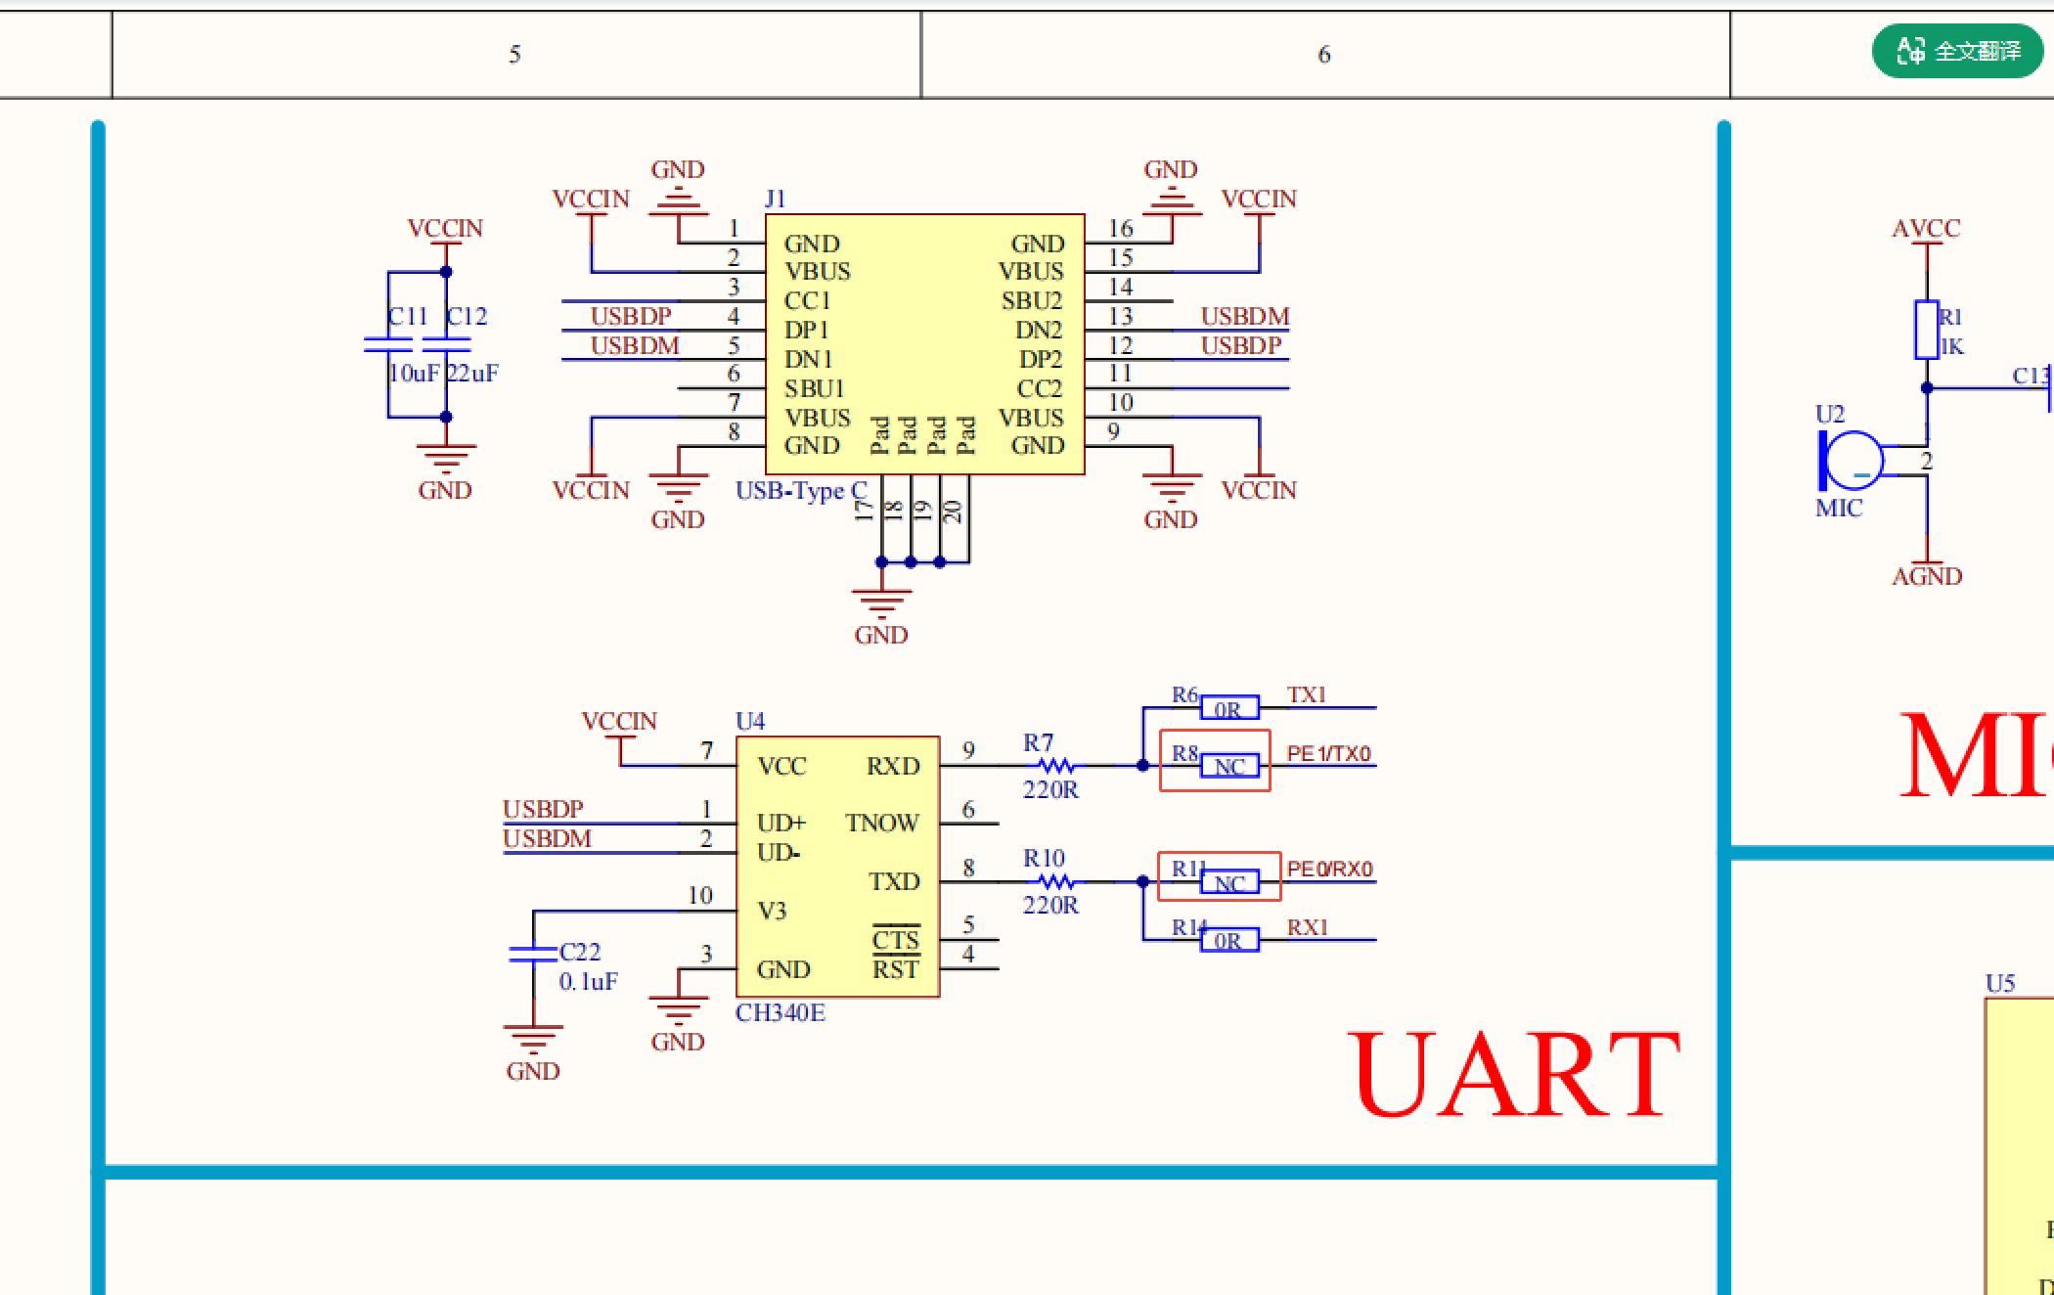Click the J1 USB-Type C connector label
Screen dimensions: 2054x1295
coord(800,490)
